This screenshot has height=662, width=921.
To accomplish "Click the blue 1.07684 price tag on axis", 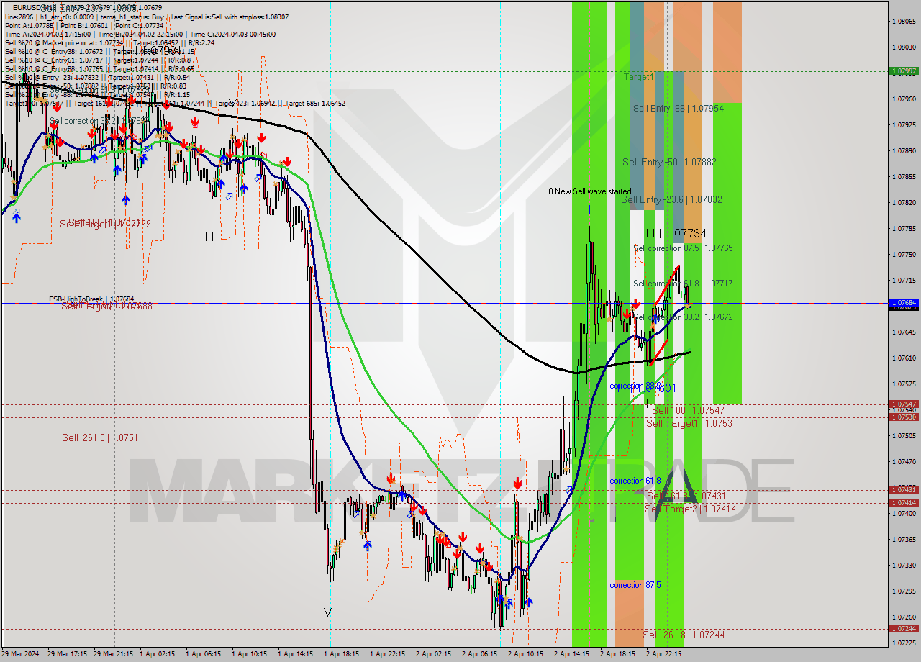I will 904,303.
